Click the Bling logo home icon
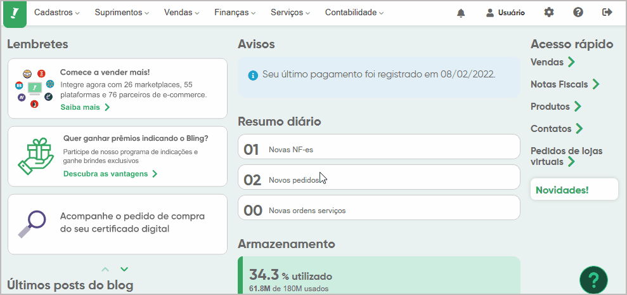 15,13
